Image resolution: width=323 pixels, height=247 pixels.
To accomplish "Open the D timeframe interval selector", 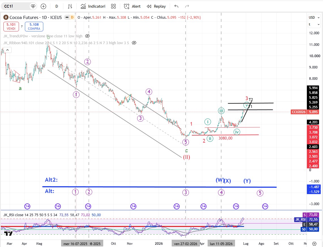I will [57, 7].
